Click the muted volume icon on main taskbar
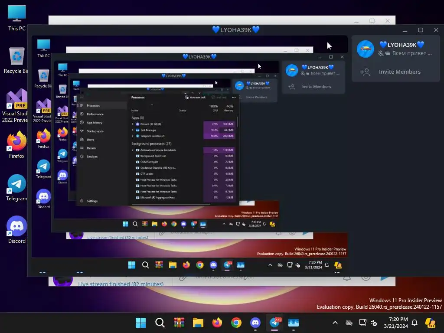The width and height of the screenshot is (444, 333). click(x=374, y=323)
